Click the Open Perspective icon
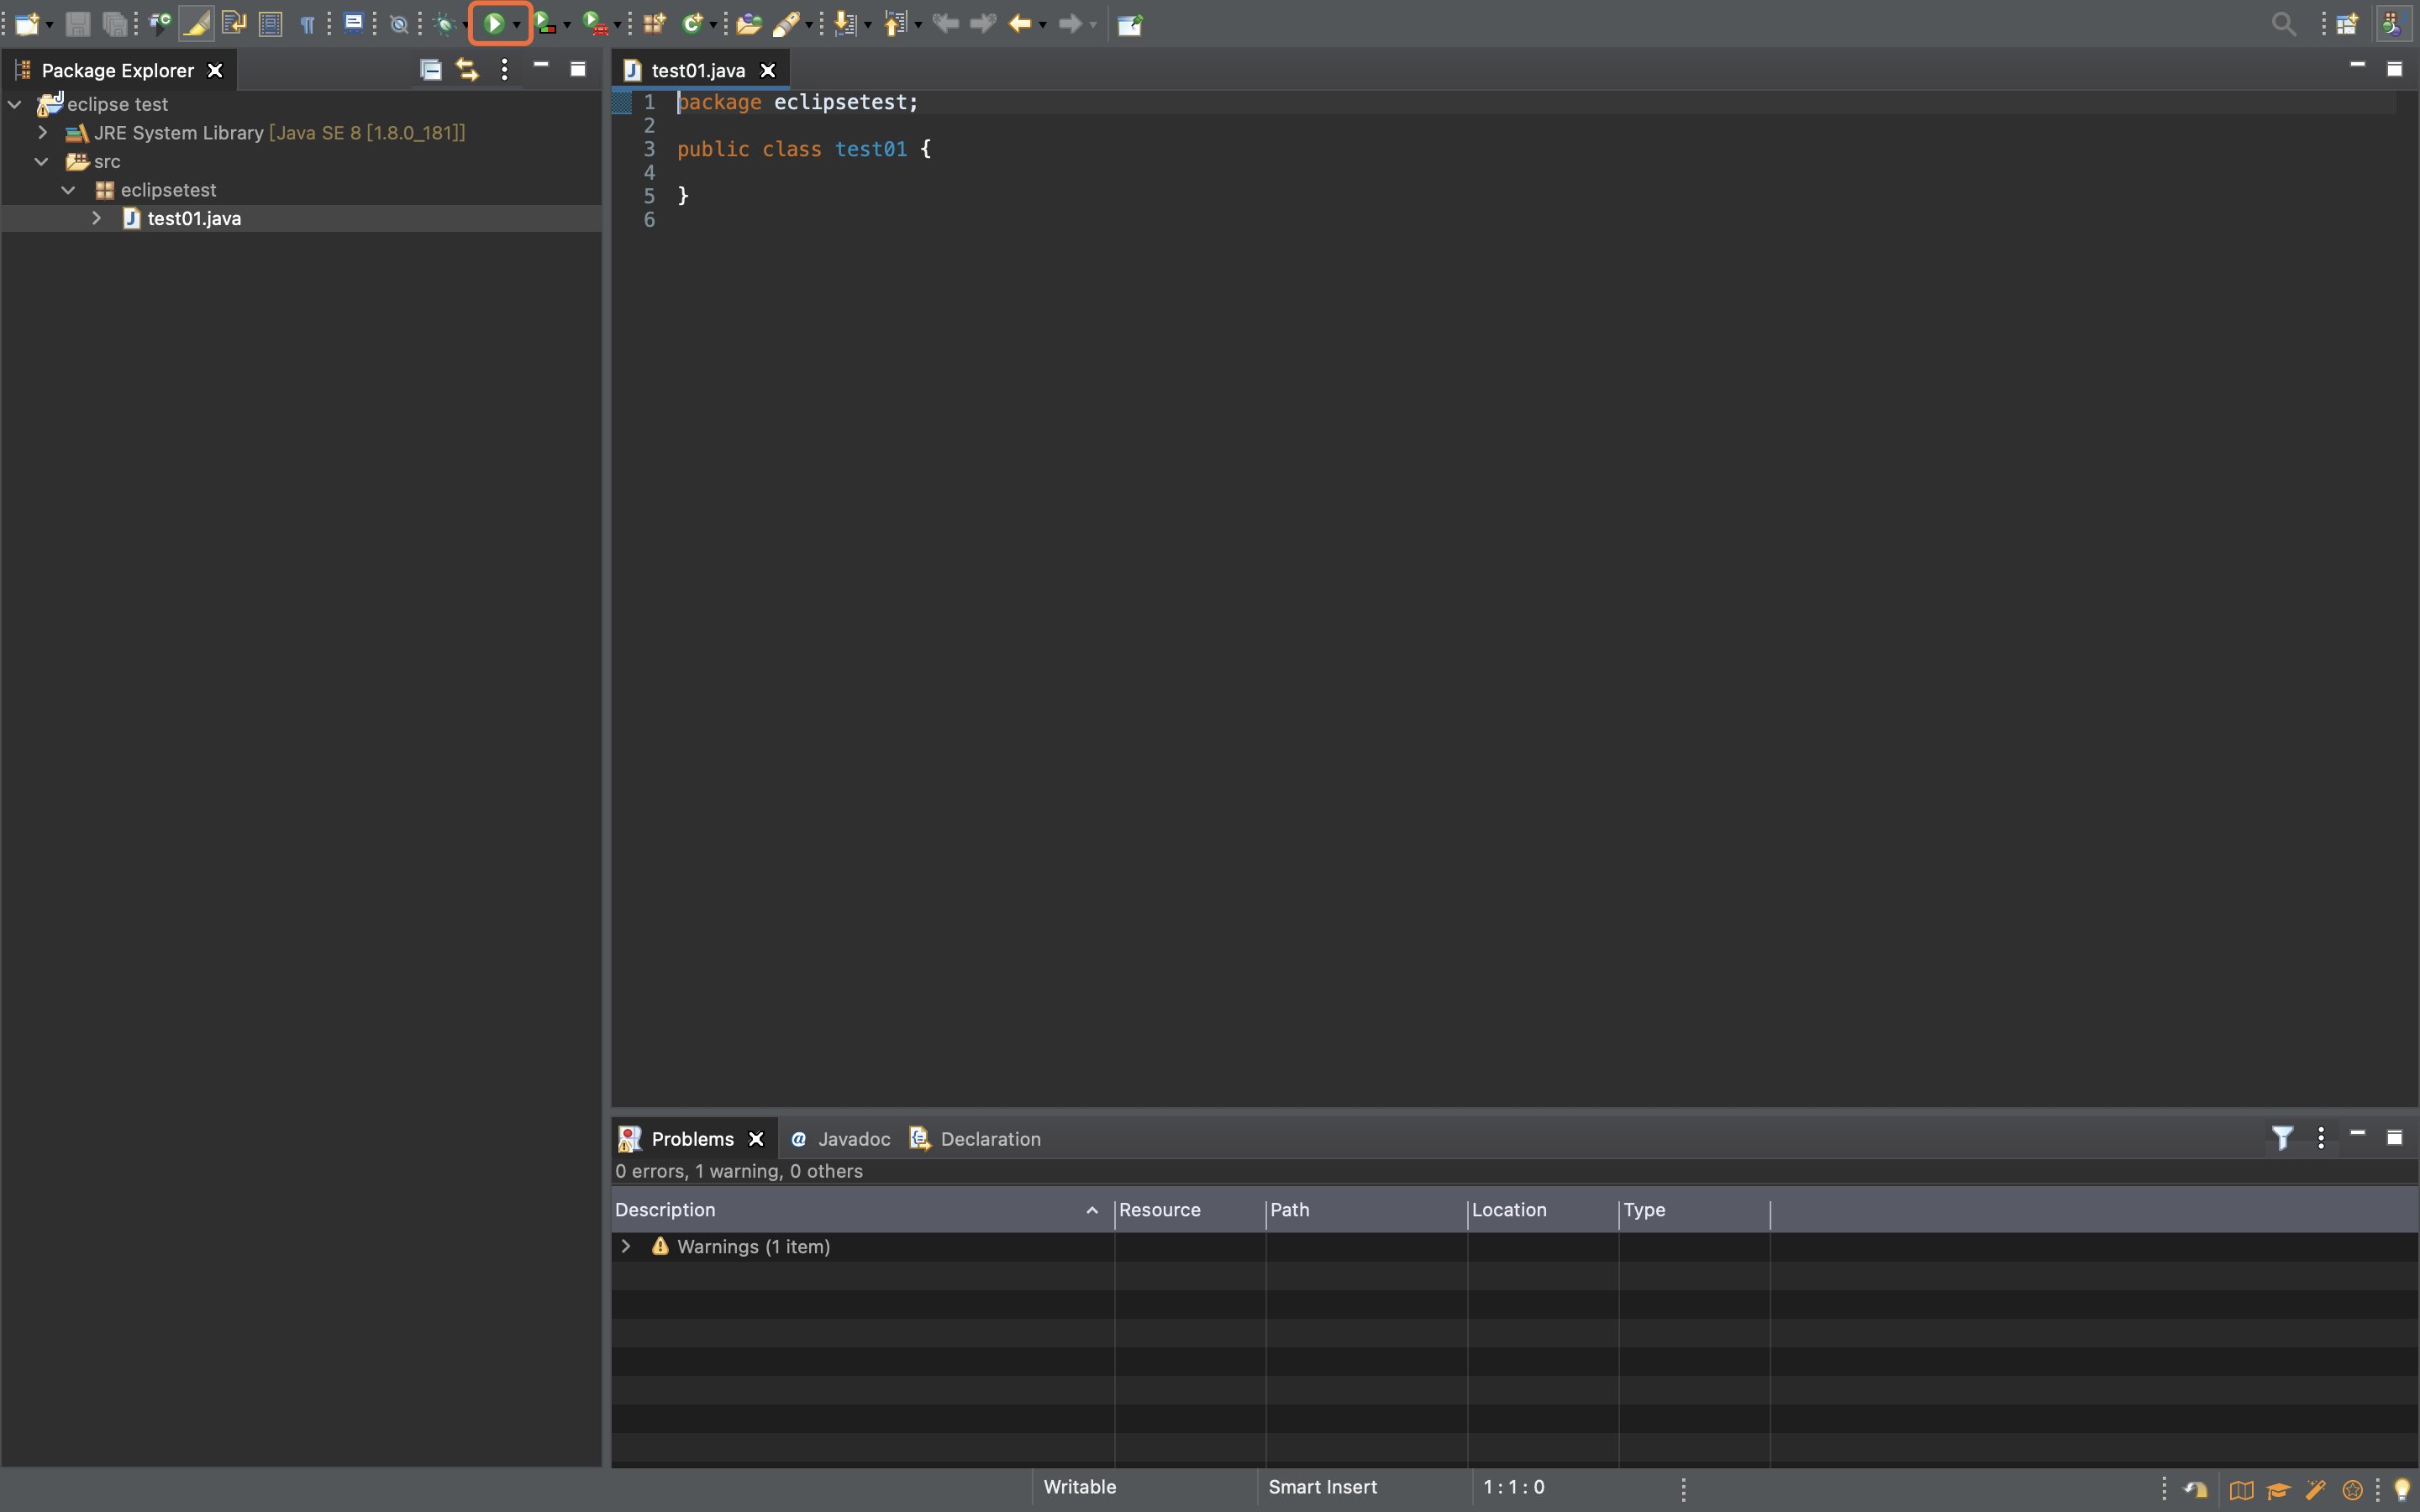 (x=2347, y=24)
